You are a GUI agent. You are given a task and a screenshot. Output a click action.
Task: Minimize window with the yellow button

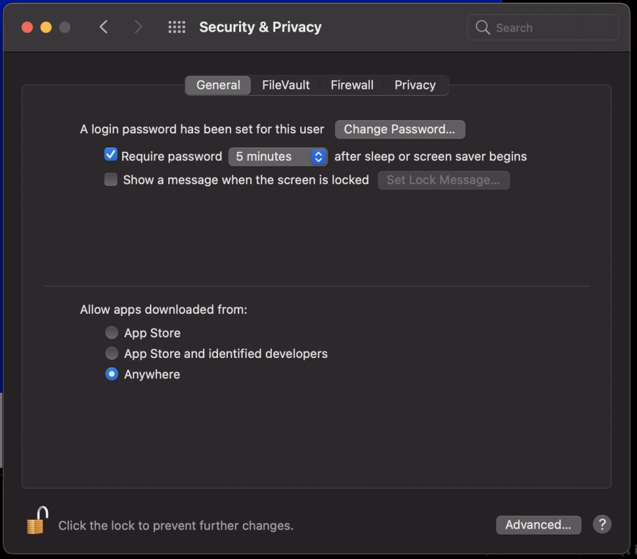(x=46, y=27)
